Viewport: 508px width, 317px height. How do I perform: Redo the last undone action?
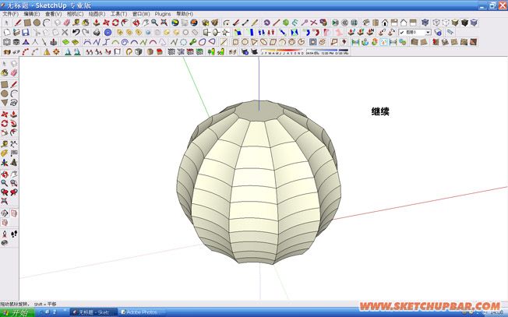[86, 32]
